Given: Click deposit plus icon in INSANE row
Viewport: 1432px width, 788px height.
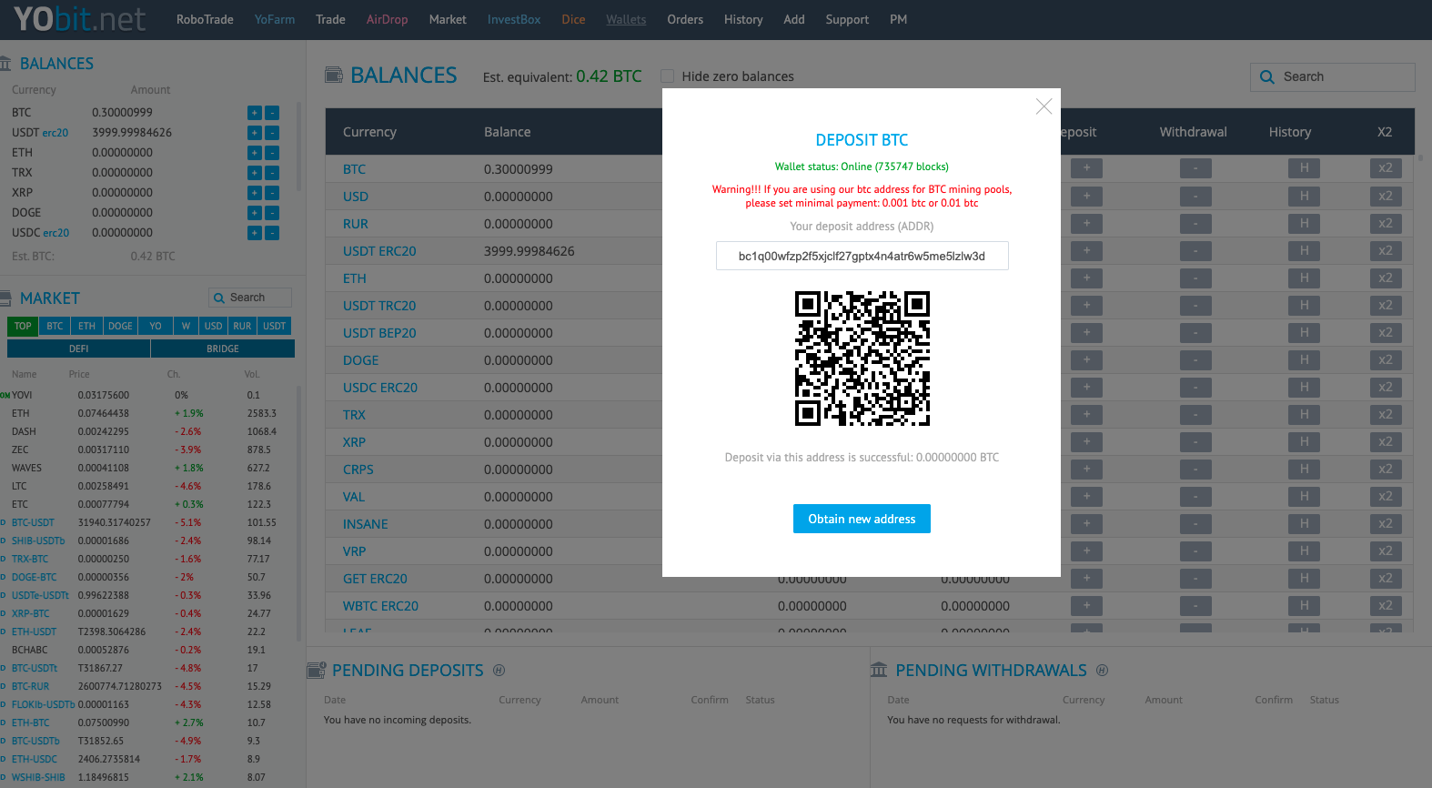Looking at the screenshot, I should [1086, 523].
